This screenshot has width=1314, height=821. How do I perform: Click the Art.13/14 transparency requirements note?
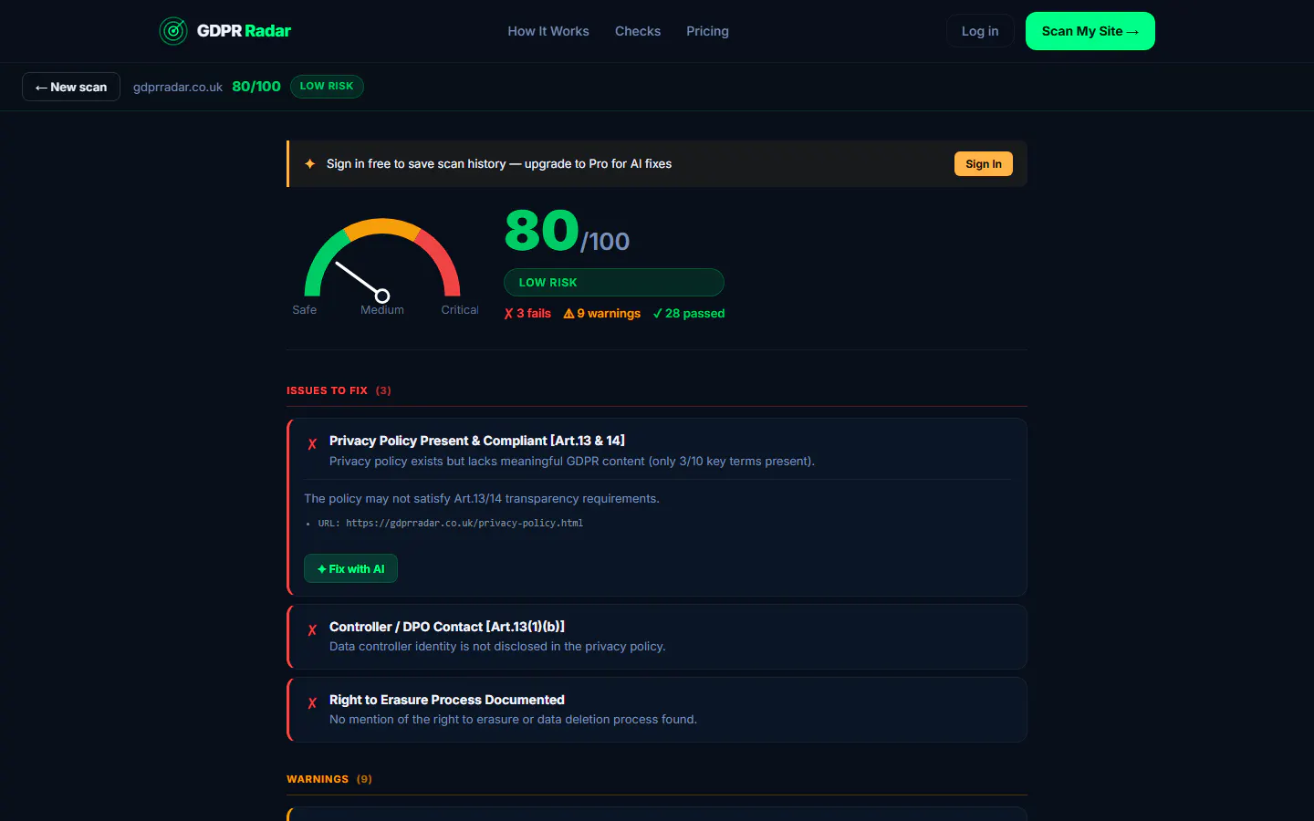pyautogui.click(x=482, y=499)
